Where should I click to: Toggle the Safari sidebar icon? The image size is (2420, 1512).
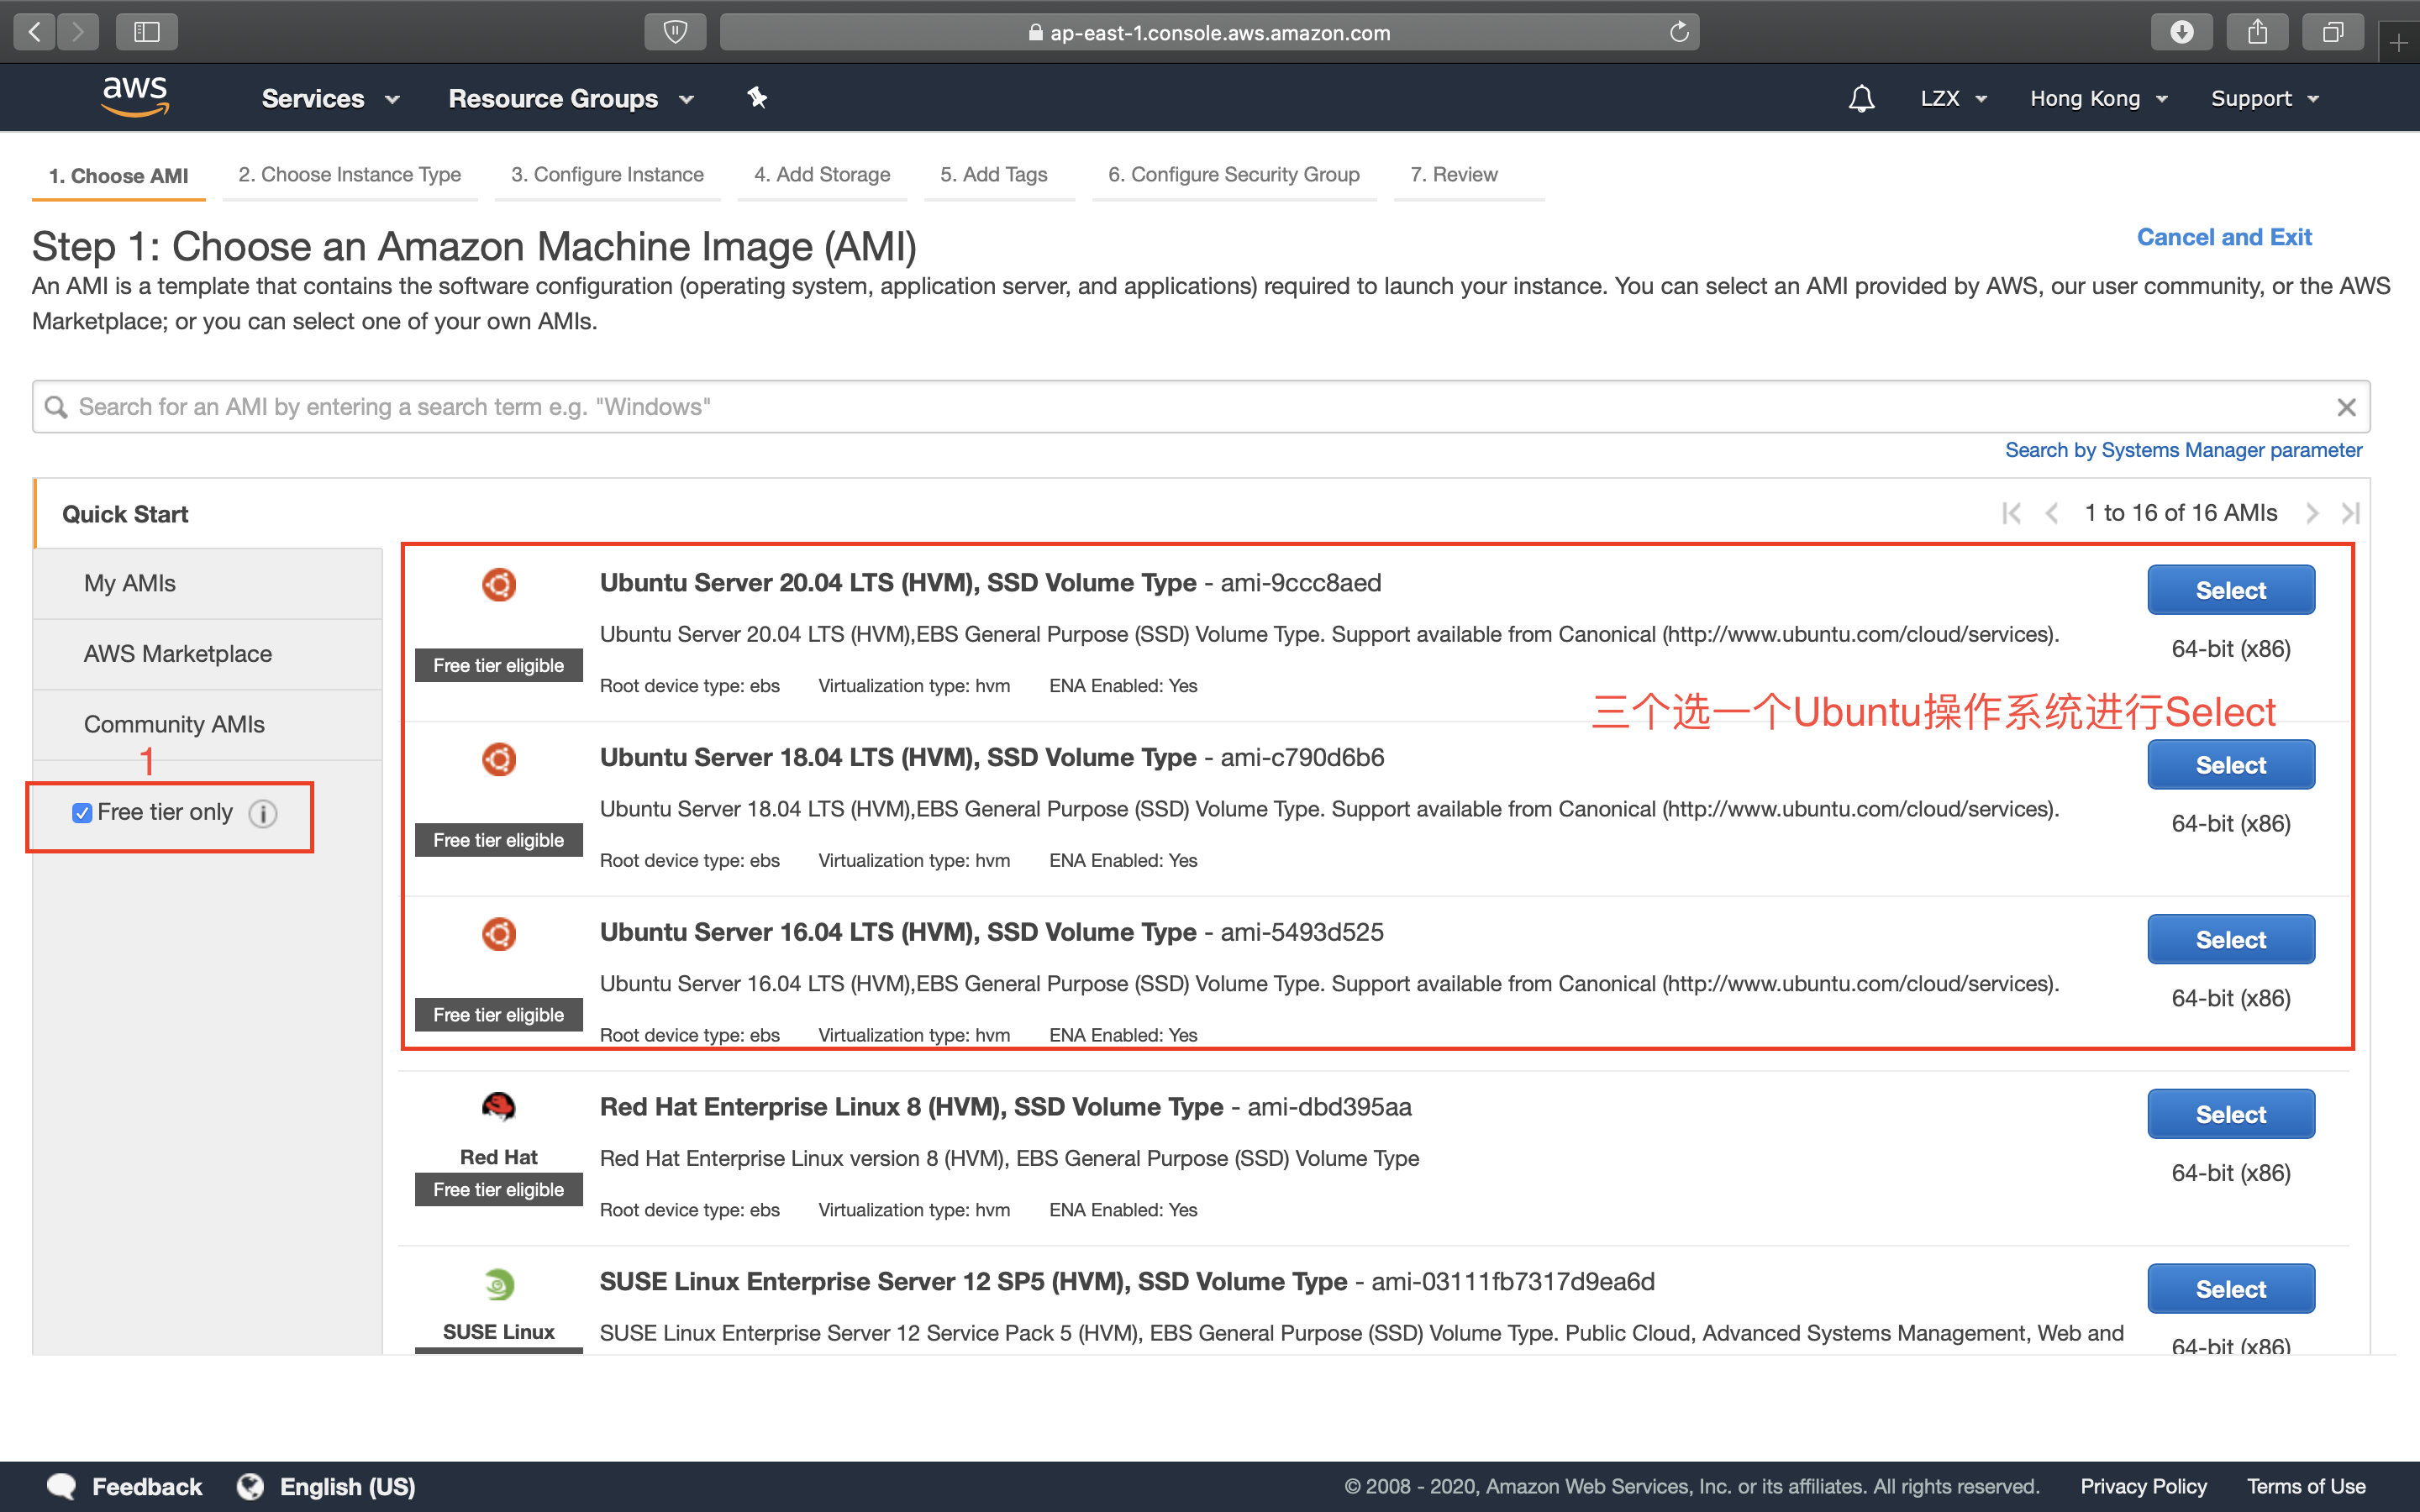[147, 32]
